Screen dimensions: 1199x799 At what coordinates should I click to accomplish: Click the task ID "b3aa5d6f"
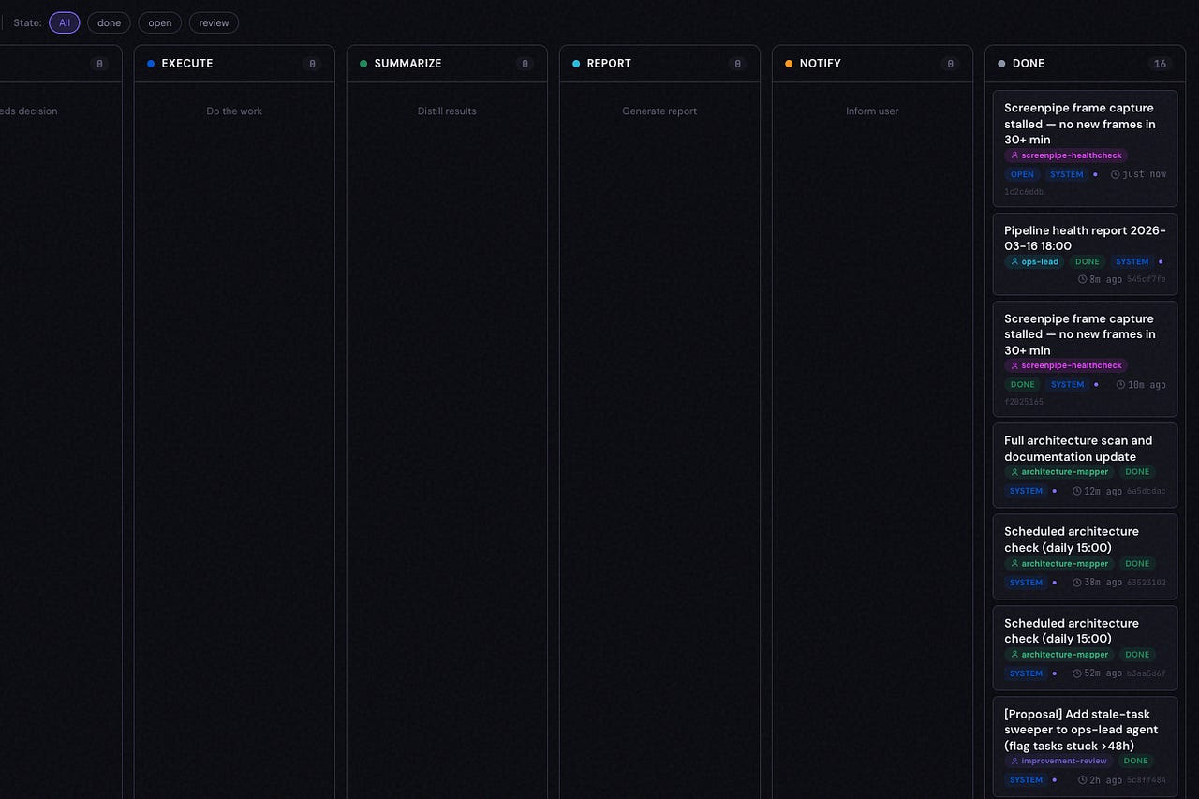(x=1147, y=673)
